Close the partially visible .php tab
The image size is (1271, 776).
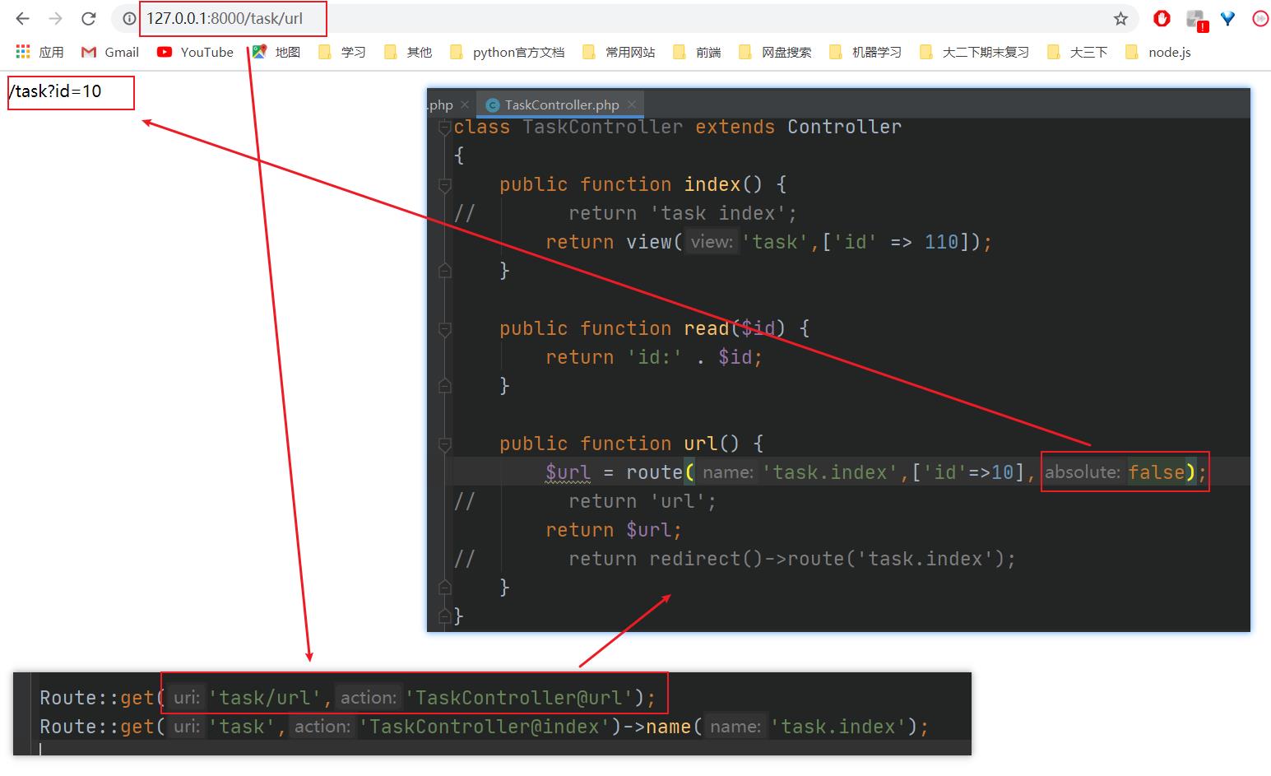[x=465, y=105]
